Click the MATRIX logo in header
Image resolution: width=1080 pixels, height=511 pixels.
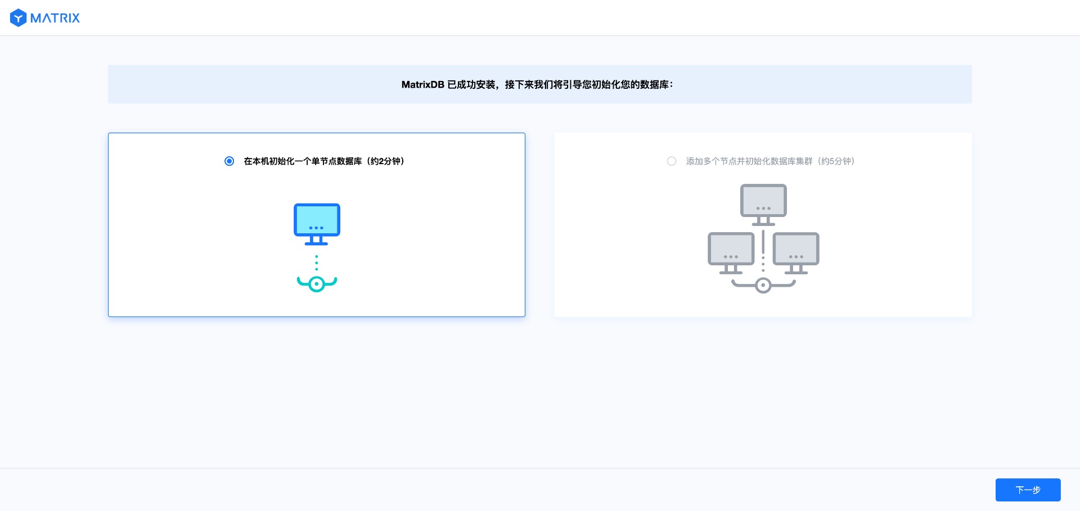(45, 18)
